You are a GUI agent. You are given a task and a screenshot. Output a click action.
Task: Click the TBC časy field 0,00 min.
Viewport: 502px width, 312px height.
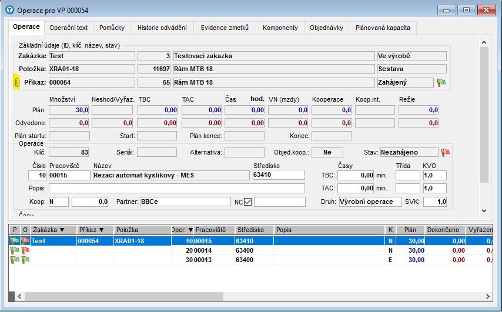(x=356, y=175)
